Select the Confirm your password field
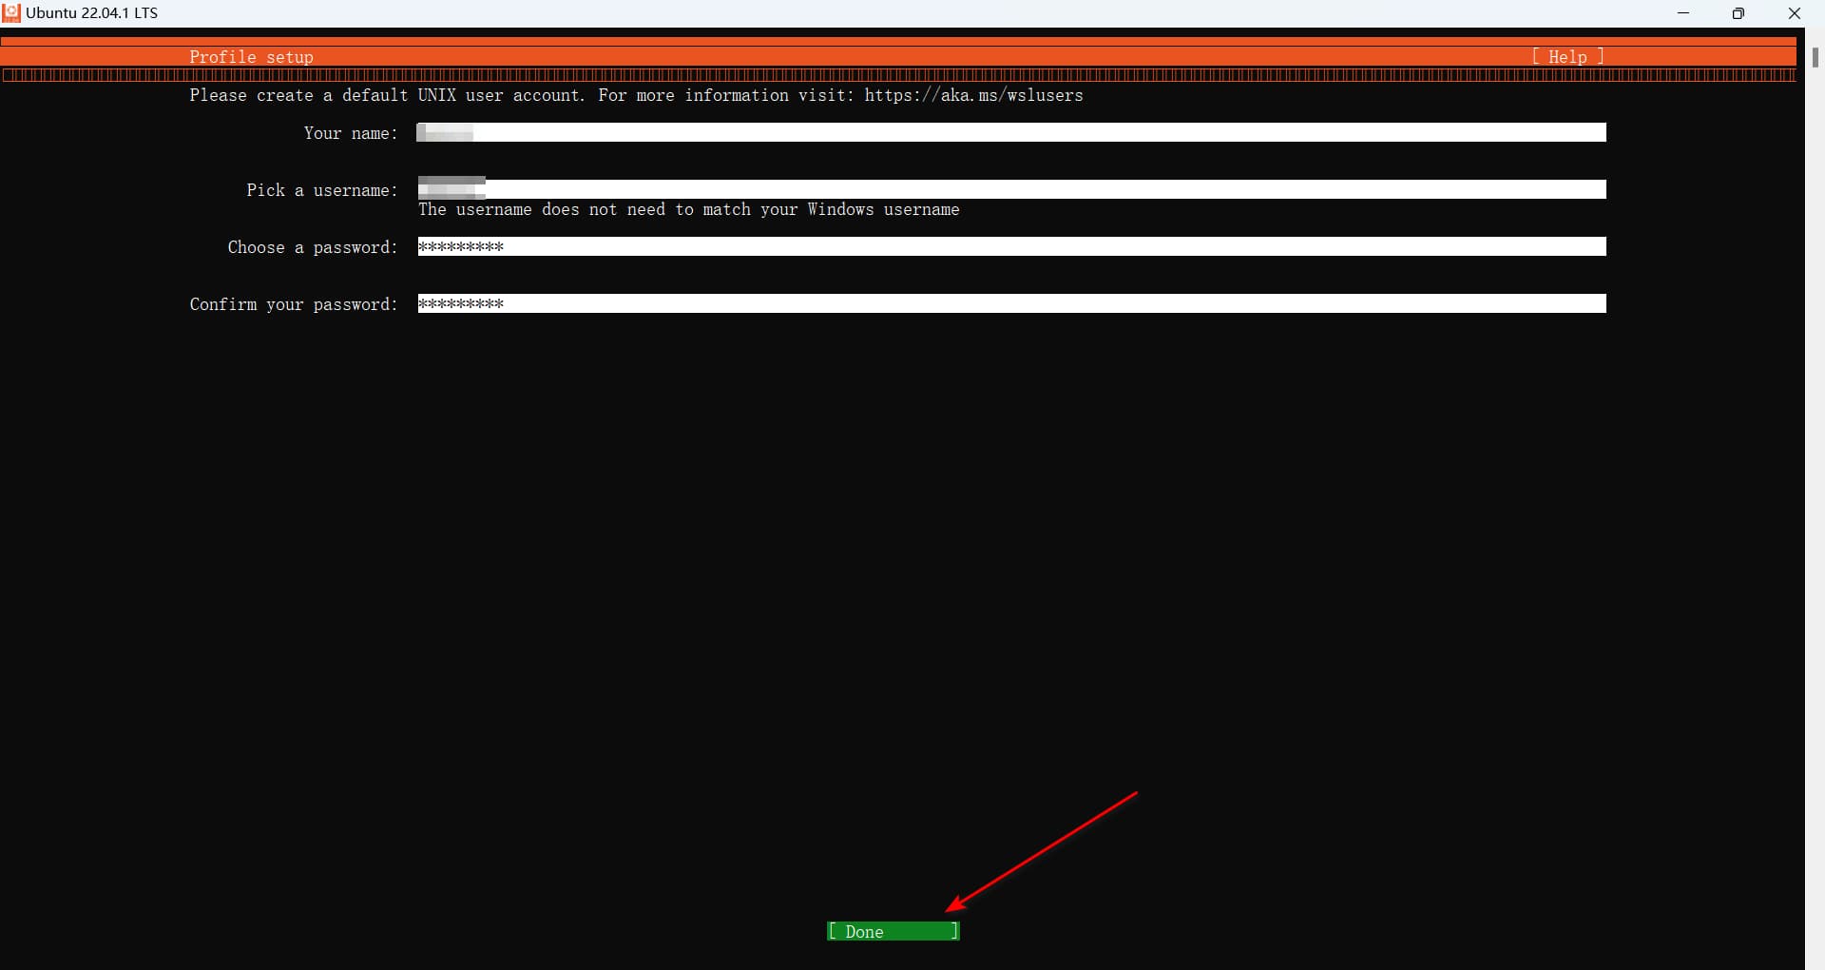The width and height of the screenshot is (1825, 970). pos(1011,303)
